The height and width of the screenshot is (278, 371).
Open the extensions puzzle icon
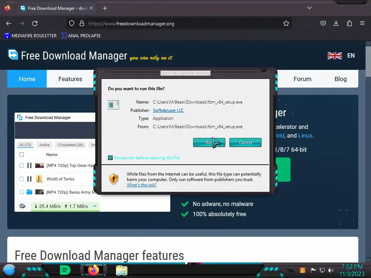(x=349, y=24)
